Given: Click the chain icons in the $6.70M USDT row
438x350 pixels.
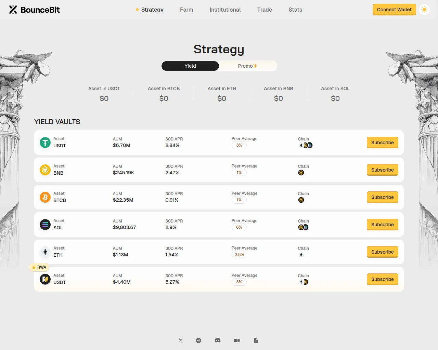Looking at the screenshot, I should (x=305, y=145).
